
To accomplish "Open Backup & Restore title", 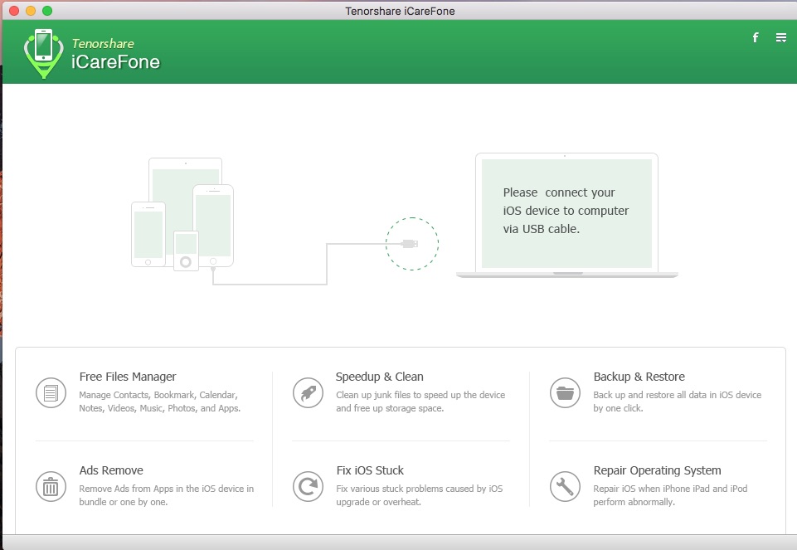I will click(639, 377).
